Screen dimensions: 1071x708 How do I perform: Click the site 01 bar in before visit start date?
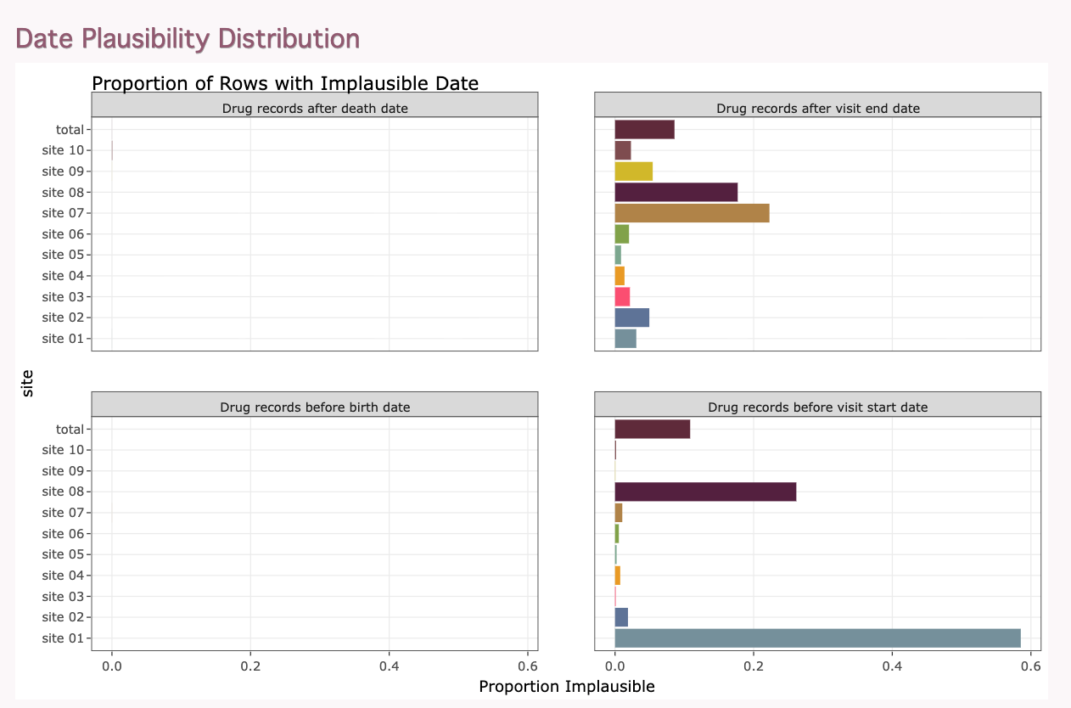coord(817,638)
